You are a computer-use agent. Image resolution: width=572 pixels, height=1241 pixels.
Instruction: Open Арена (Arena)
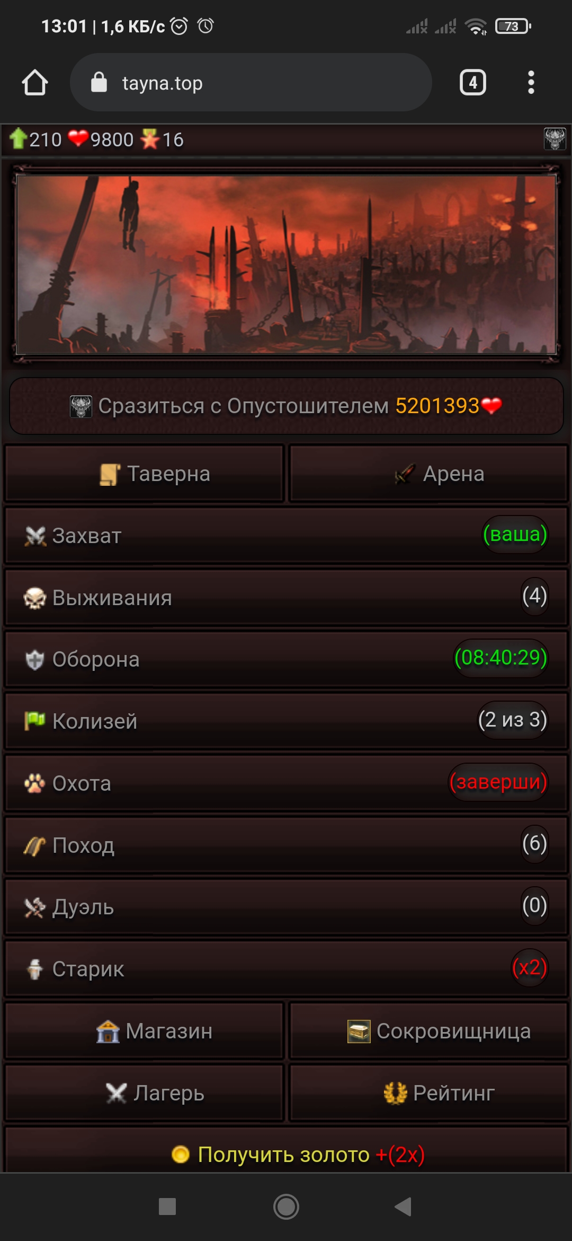click(428, 474)
